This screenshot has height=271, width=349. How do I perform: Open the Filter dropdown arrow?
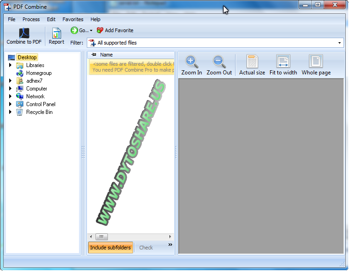pyautogui.click(x=339, y=43)
